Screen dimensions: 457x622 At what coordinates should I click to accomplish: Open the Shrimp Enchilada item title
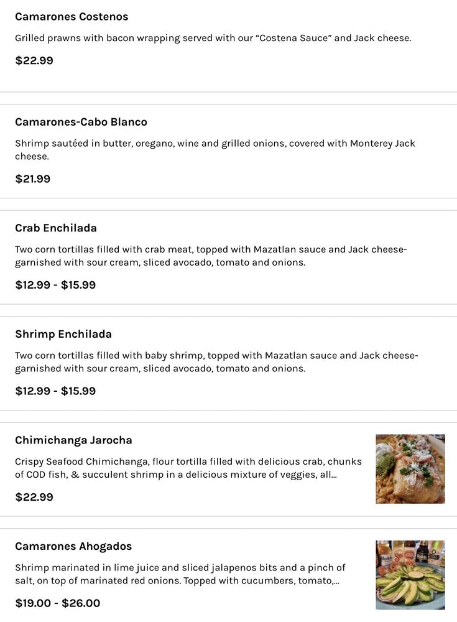click(x=63, y=334)
